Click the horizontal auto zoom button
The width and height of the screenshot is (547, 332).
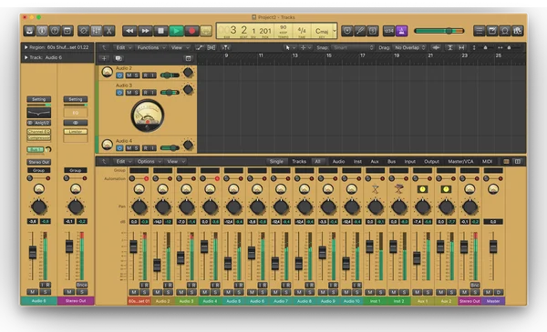(461, 47)
